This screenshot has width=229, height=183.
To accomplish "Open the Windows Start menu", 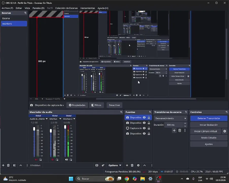I will point(71,179).
